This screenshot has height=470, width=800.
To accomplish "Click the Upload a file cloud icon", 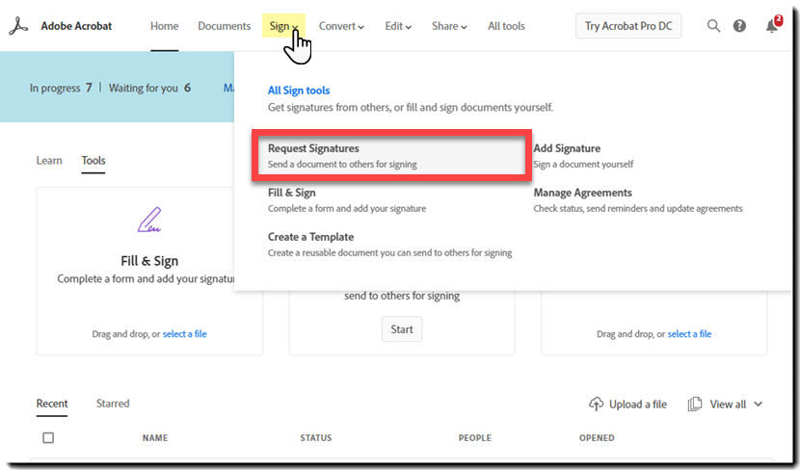I will (x=596, y=404).
